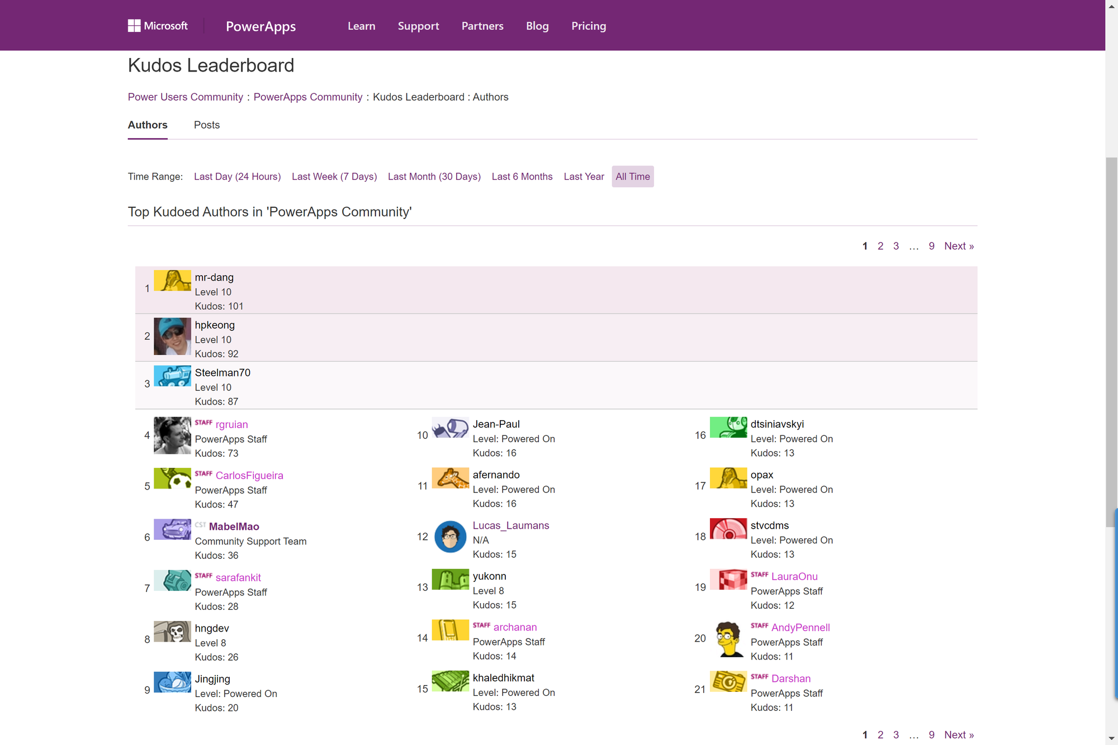Click Darshan's camera avatar icon
The width and height of the screenshot is (1118, 745).
pos(728,682)
